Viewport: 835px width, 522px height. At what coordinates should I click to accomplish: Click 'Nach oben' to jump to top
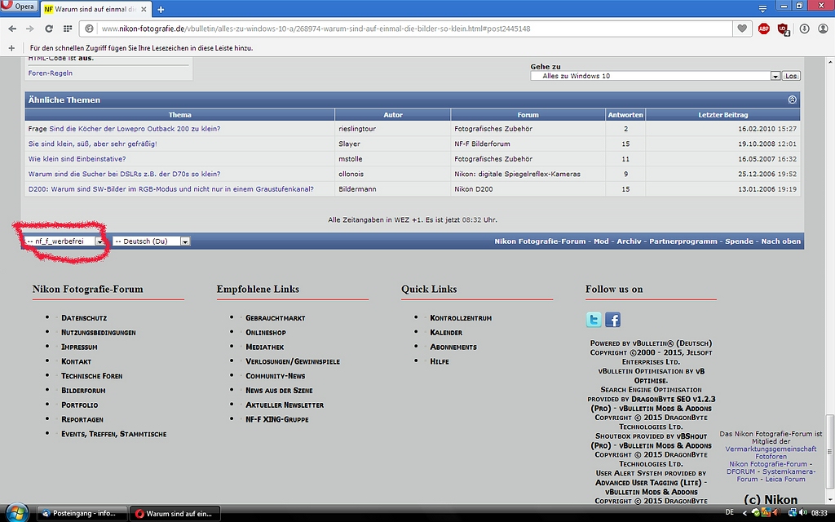(780, 241)
